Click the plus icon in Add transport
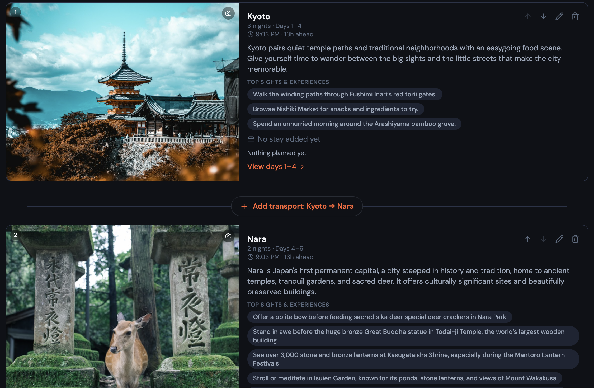594x388 pixels. coord(244,206)
